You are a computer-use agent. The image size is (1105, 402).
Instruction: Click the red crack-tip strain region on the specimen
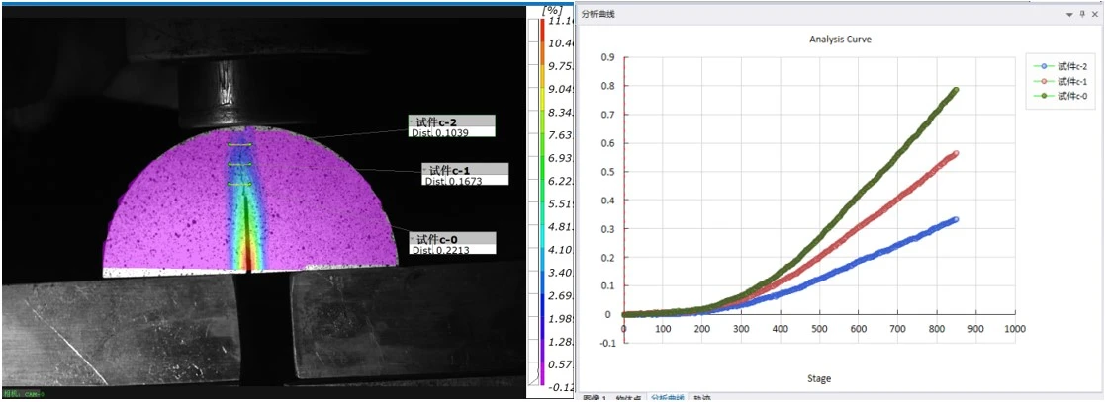[x=248, y=258]
